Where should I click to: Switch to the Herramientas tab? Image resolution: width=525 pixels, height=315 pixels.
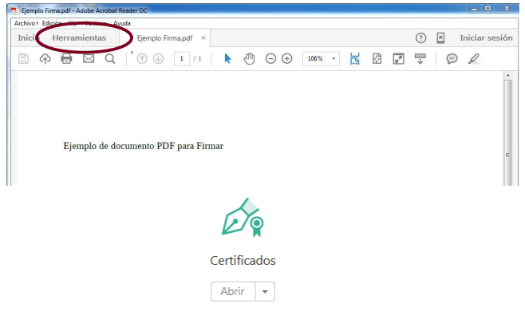[x=79, y=37]
